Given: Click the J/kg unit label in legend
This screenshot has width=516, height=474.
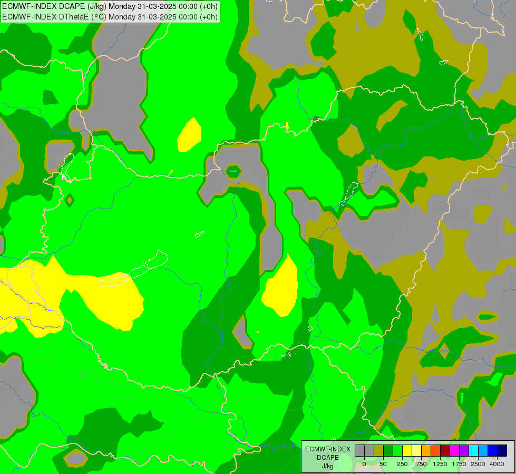Looking at the screenshot, I should [x=327, y=466].
